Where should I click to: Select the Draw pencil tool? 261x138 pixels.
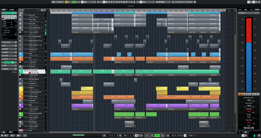(x=109, y=2)
